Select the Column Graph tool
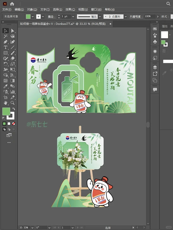Screen dimensions: 173x230 13,92
